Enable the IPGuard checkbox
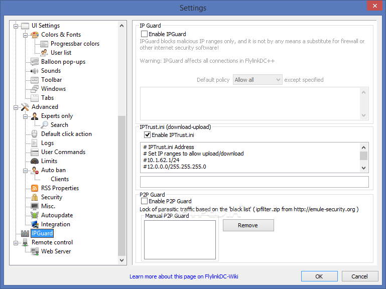386x289 pixels. pyautogui.click(x=144, y=34)
